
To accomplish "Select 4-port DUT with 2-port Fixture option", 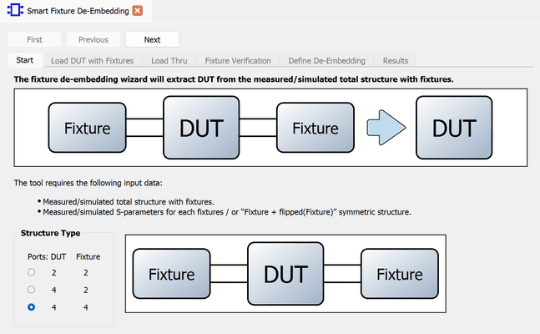I will [32, 290].
